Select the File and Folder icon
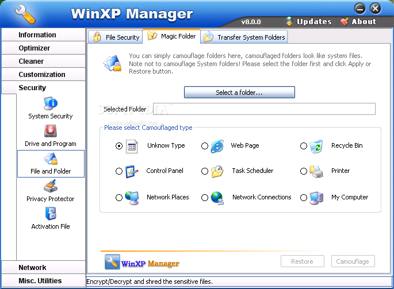The image size is (394, 289). (x=51, y=159)
